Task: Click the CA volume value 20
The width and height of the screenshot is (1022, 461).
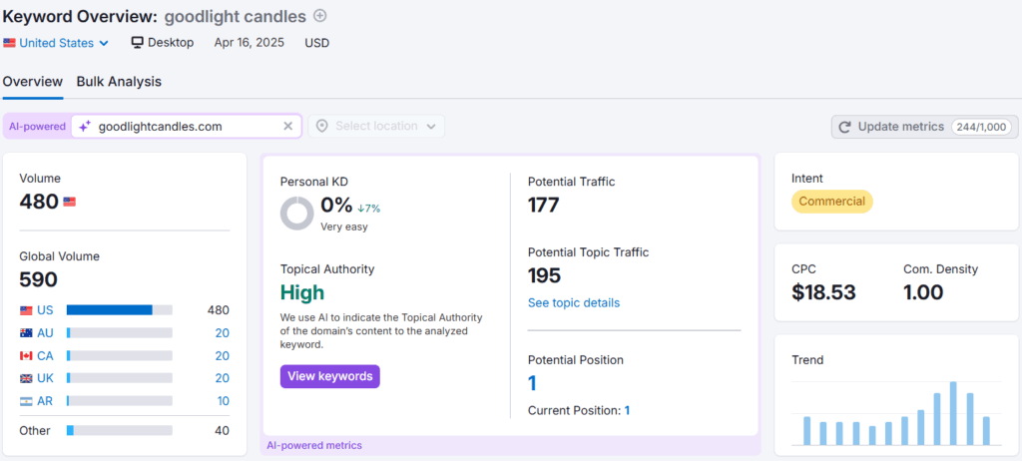Action: pos(223,356)
